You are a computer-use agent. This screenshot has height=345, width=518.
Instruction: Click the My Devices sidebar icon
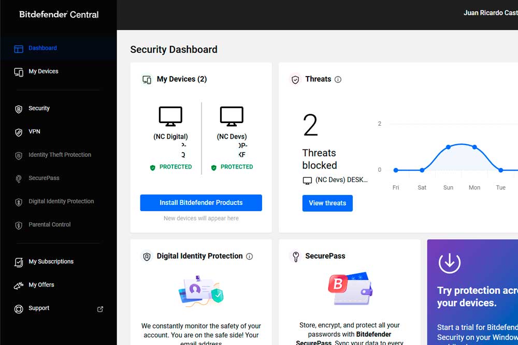tap(19, 72)
